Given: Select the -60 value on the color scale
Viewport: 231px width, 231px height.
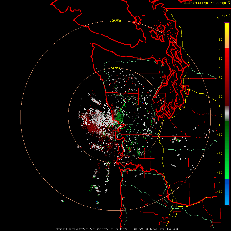Looking at the screenshot, I should click(219, 172).
